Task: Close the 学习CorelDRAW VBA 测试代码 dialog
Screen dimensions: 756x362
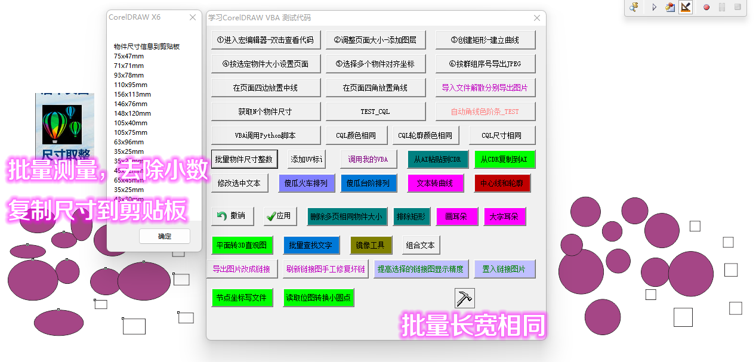Action: pyautogui.click(x=536, y=18)
